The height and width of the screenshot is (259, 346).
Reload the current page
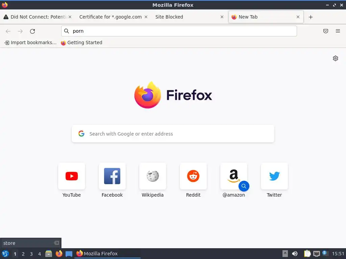pos(32,31)
